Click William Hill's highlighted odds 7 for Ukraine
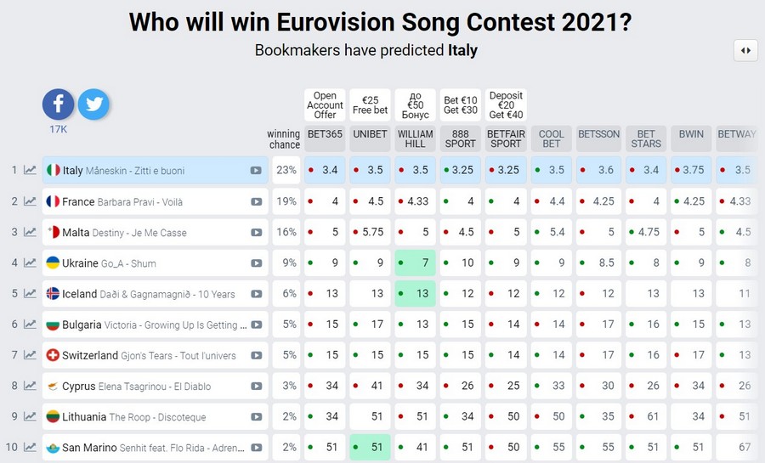 pos(416,263)
